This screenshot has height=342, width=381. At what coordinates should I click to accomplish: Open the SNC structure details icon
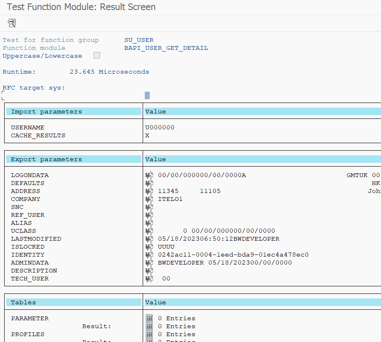[149, 207]
